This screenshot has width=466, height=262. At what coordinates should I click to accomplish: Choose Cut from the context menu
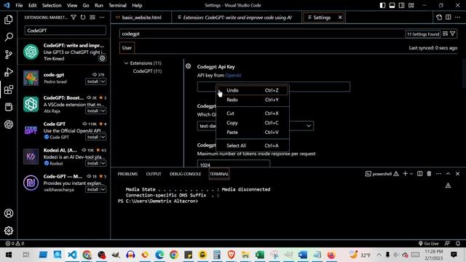pyautogui.click(x=253, y=114)
